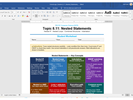Start a numbered list
The width and height of the screenshot is (133, 100).
[x=38, y=12]
